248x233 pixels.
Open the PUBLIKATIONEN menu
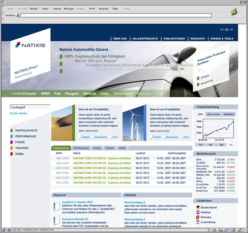pos(174,39)
